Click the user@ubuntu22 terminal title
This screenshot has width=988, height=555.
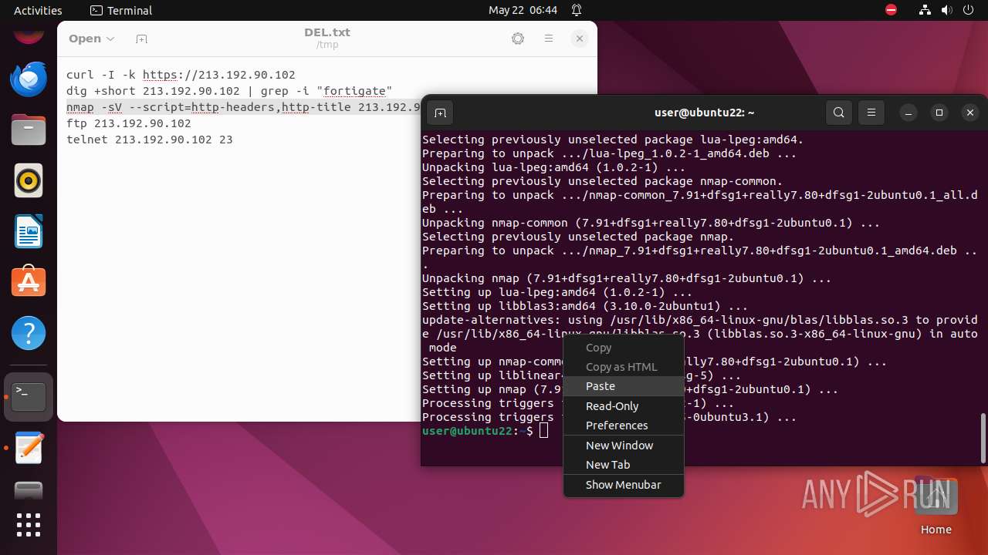point(704,113)
